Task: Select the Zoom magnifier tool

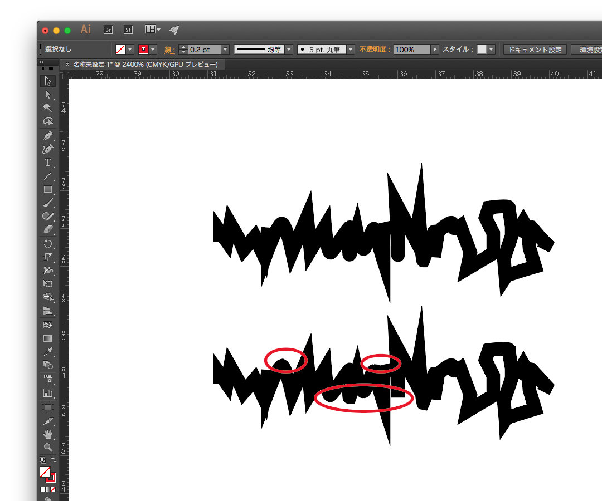Action: (48, 447)
